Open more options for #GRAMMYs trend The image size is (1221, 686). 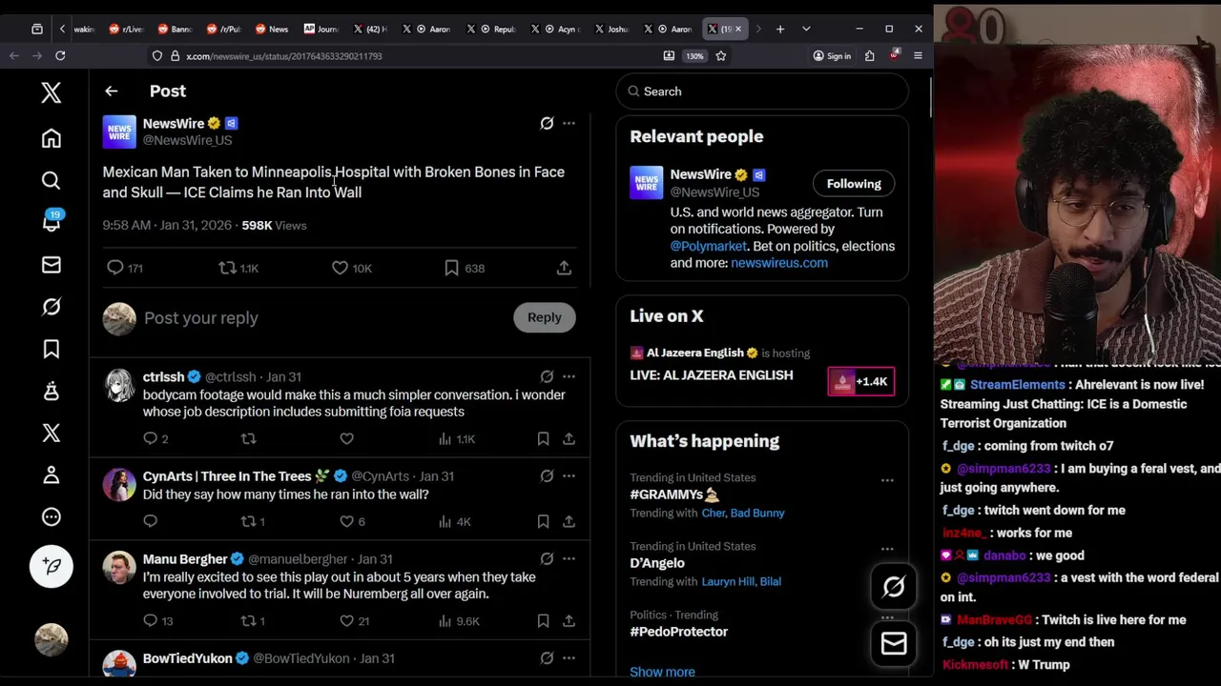[887, 480]
